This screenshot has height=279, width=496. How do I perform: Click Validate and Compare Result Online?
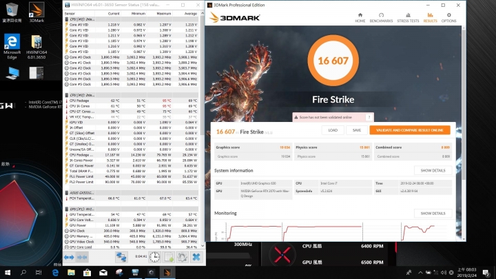(410, 130)
